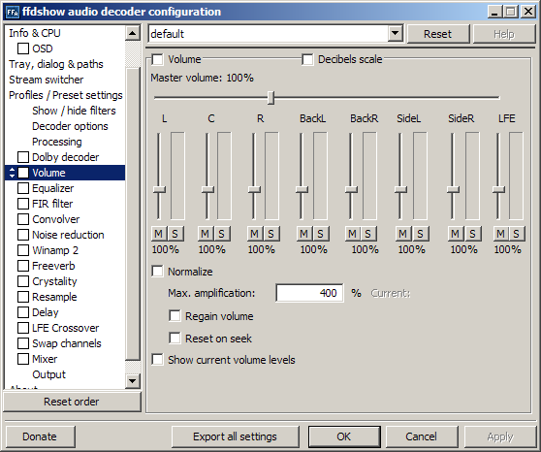The height and width of the screenshot is (452, 541).
Task: Mute the LFE channel
Action: [500, 234]
